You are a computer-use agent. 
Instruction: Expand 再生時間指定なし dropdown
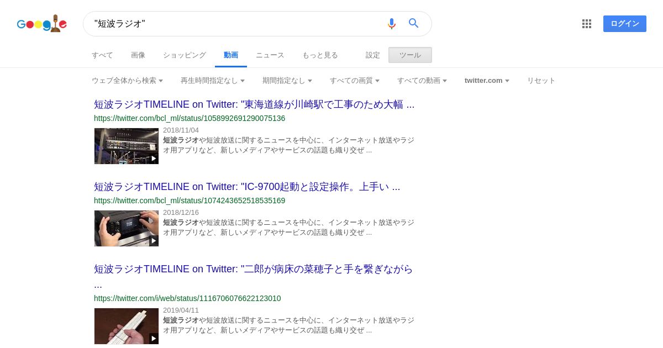click(213, 81)
